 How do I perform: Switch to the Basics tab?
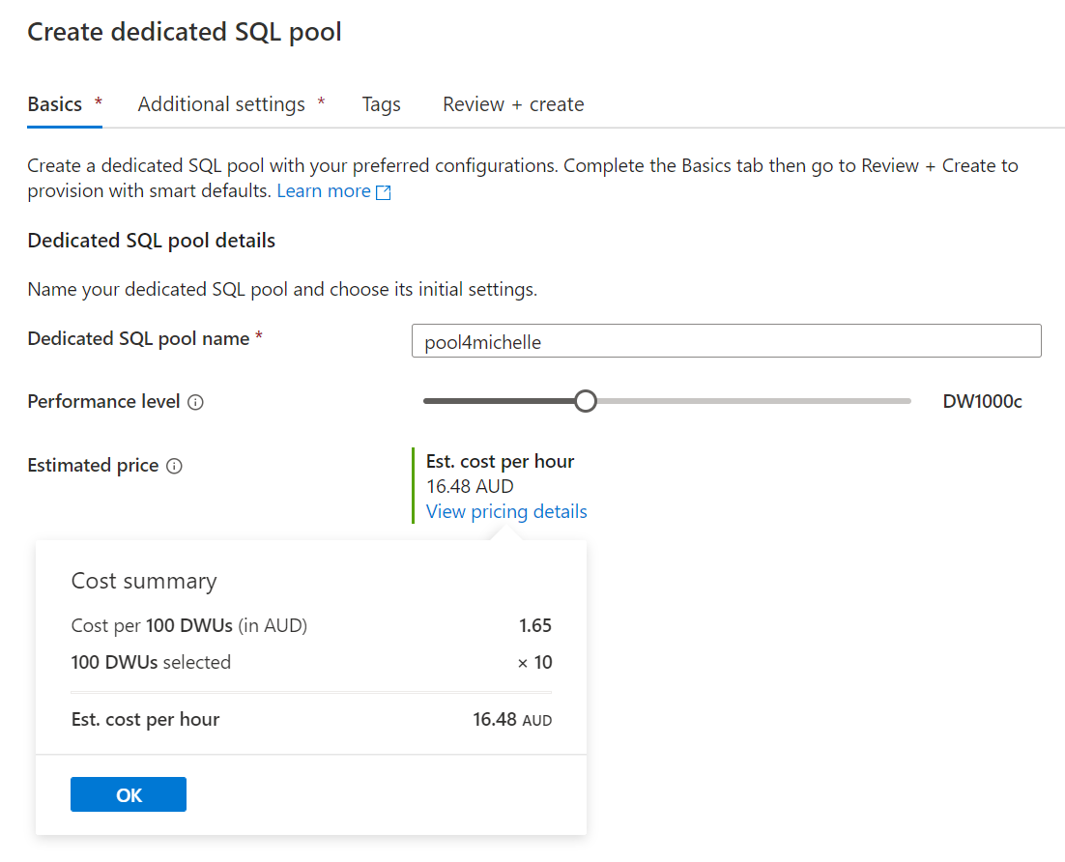click(55, 104)
